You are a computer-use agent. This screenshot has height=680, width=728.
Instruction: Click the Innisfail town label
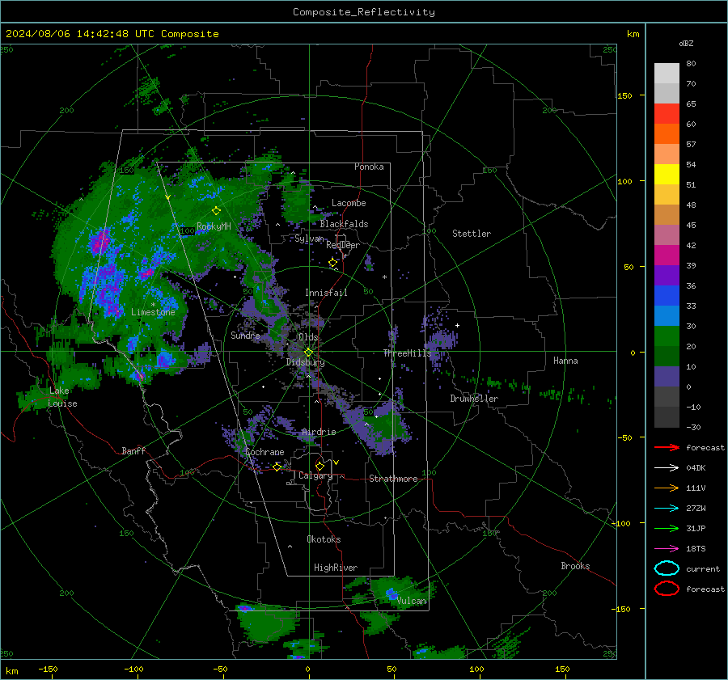(x=326, y=293)
